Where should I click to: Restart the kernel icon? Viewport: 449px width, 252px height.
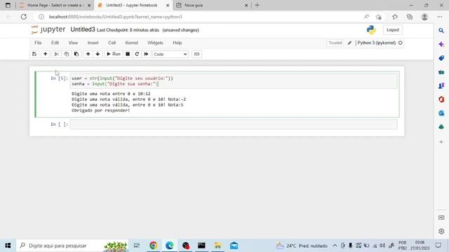(137, 54)
